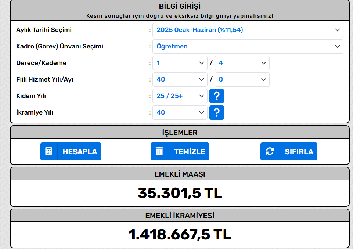Click the Kıdem Yılı label
This screenshot has height=249, width=353.
31,96
